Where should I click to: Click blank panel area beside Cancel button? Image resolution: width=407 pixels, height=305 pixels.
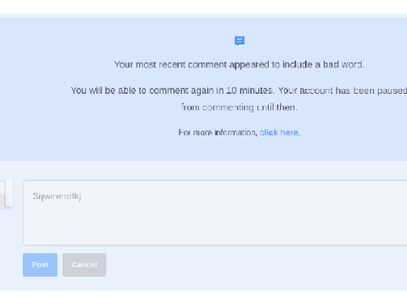coord(254,265)
